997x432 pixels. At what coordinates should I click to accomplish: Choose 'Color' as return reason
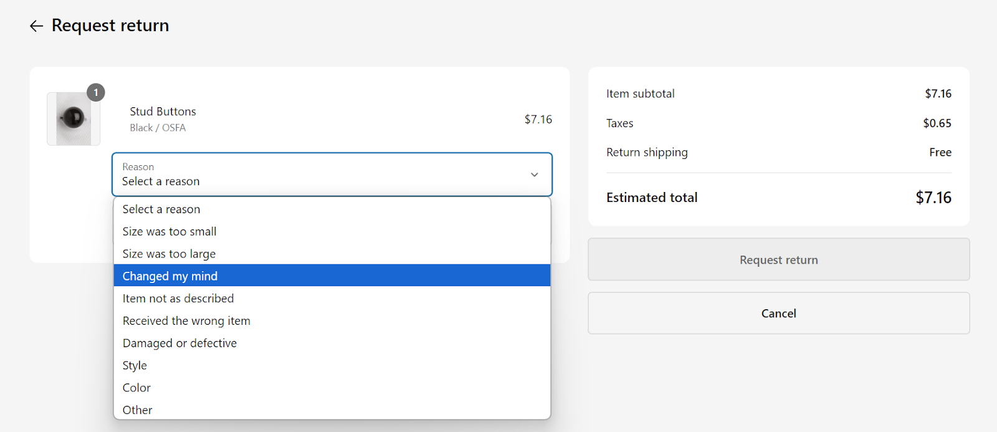point(332,388)
